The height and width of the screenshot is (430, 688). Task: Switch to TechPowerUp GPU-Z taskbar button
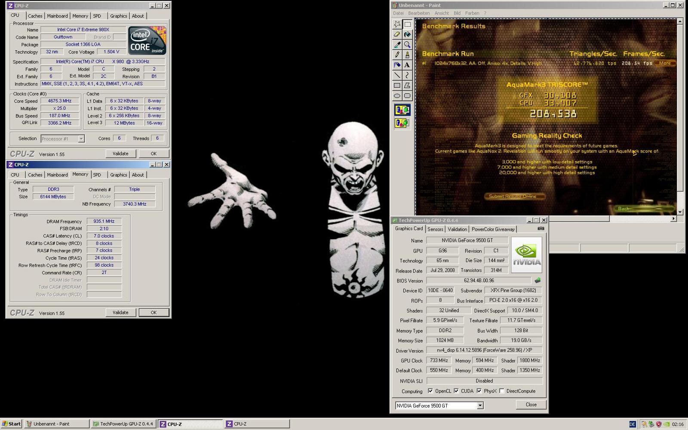click(123, 424)
